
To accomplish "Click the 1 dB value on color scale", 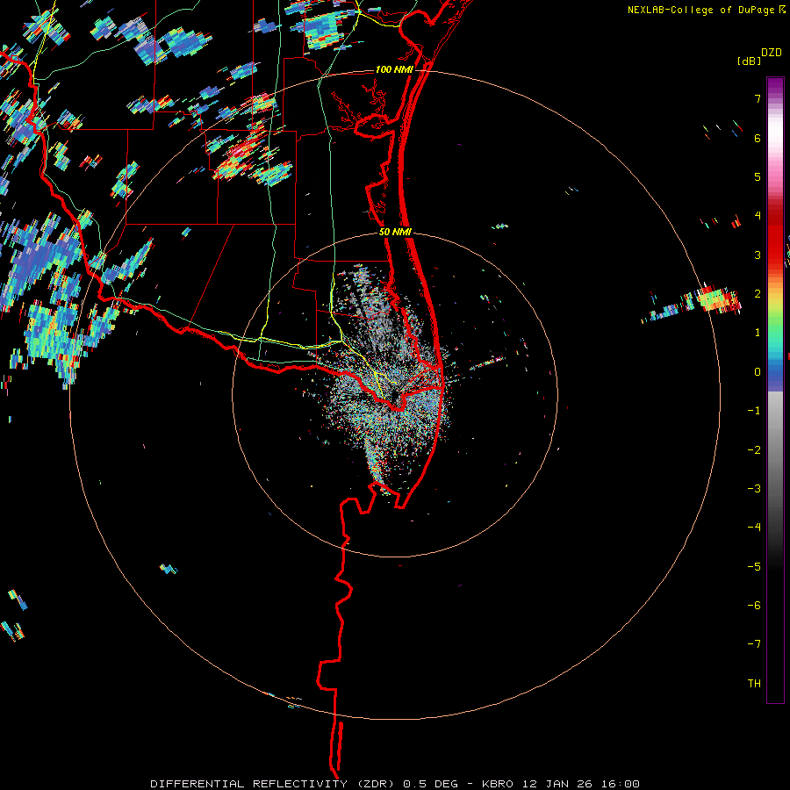I will click(758, 333).
